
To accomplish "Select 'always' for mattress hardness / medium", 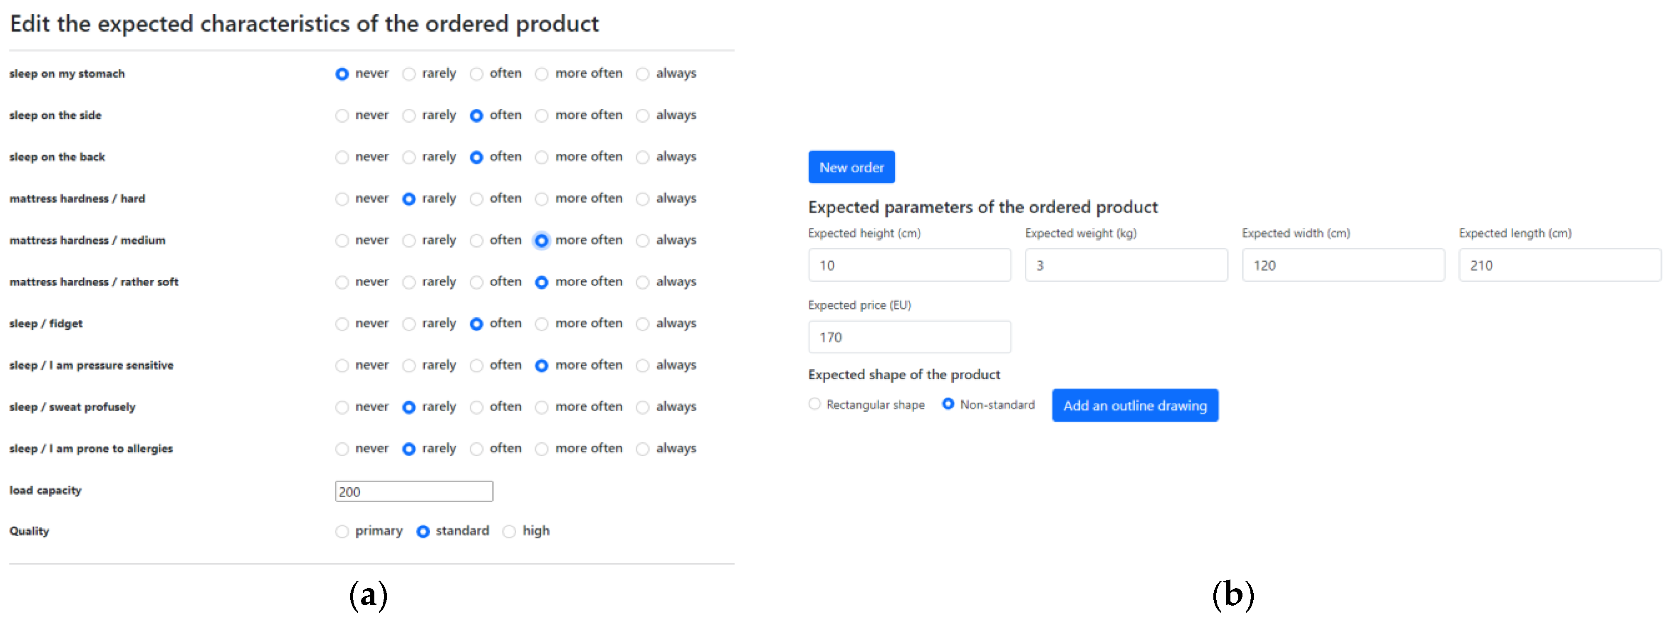I will click(642, 241).
